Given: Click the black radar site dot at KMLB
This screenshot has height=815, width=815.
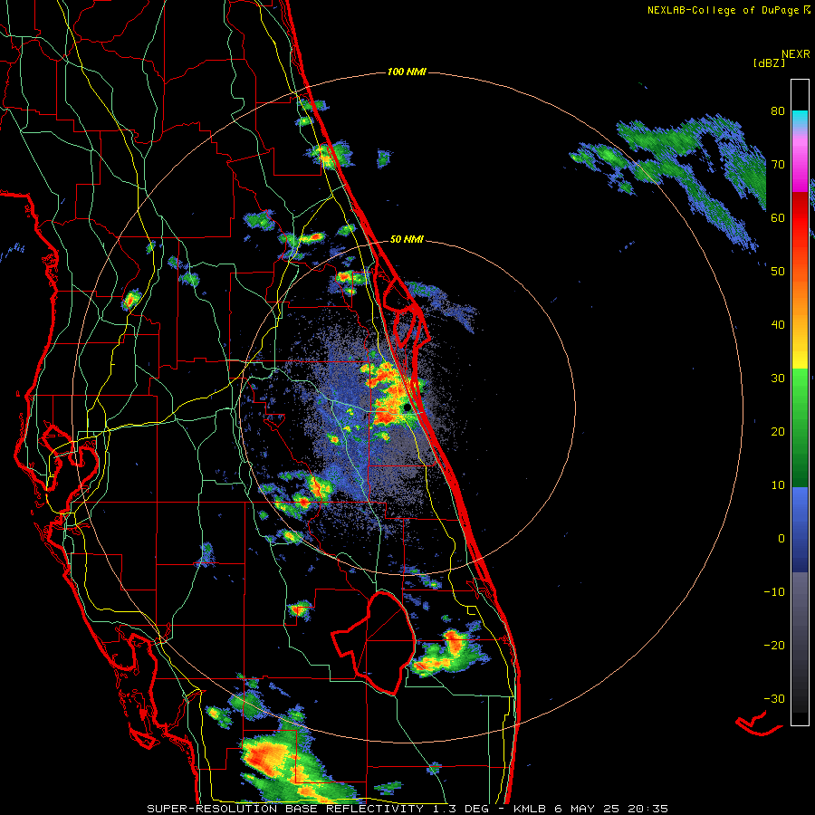Looking at the screenshot, I should click(x=407, y=407).
